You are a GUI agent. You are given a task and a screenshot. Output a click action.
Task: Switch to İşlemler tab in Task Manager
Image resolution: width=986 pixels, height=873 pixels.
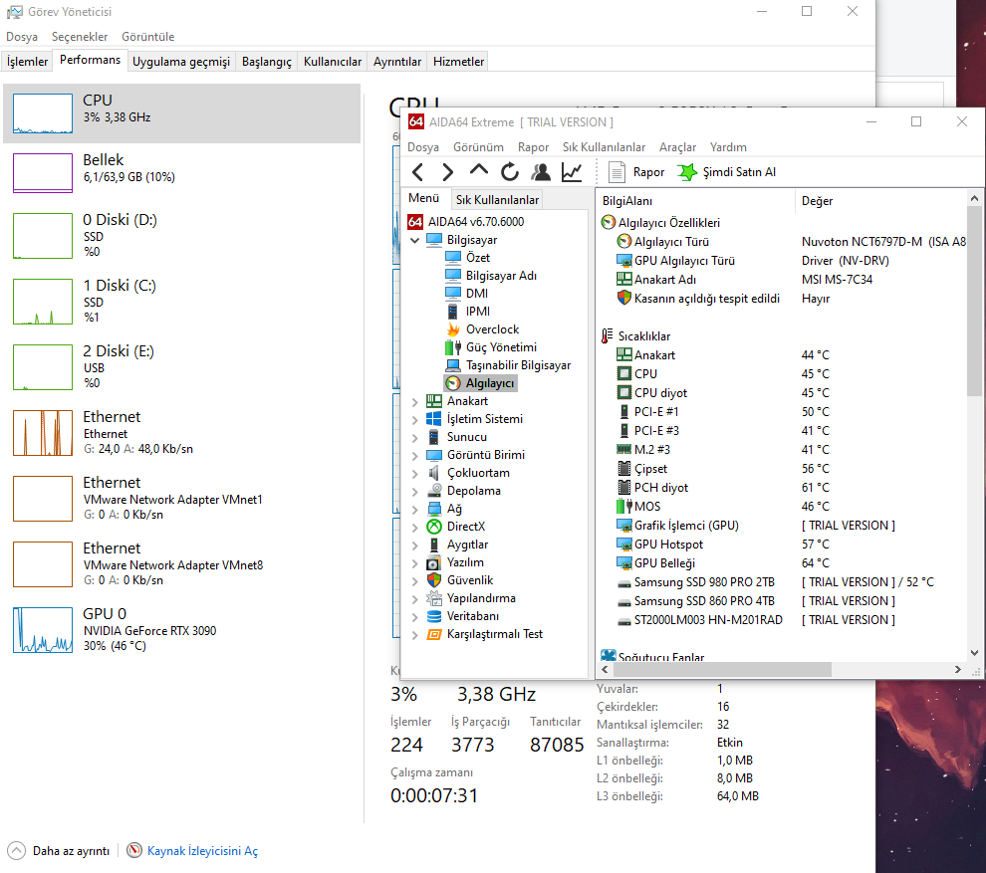click(x=27, y=62)
